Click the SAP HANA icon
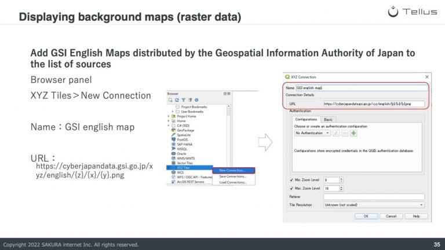 click(173, 144)
